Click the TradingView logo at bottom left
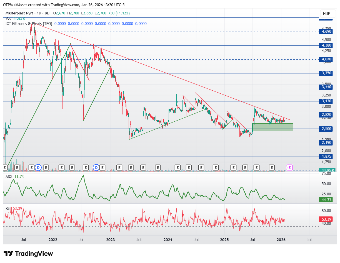Viewport: 340px width, 263px height. pyautogui.click(x=28, y=253)
